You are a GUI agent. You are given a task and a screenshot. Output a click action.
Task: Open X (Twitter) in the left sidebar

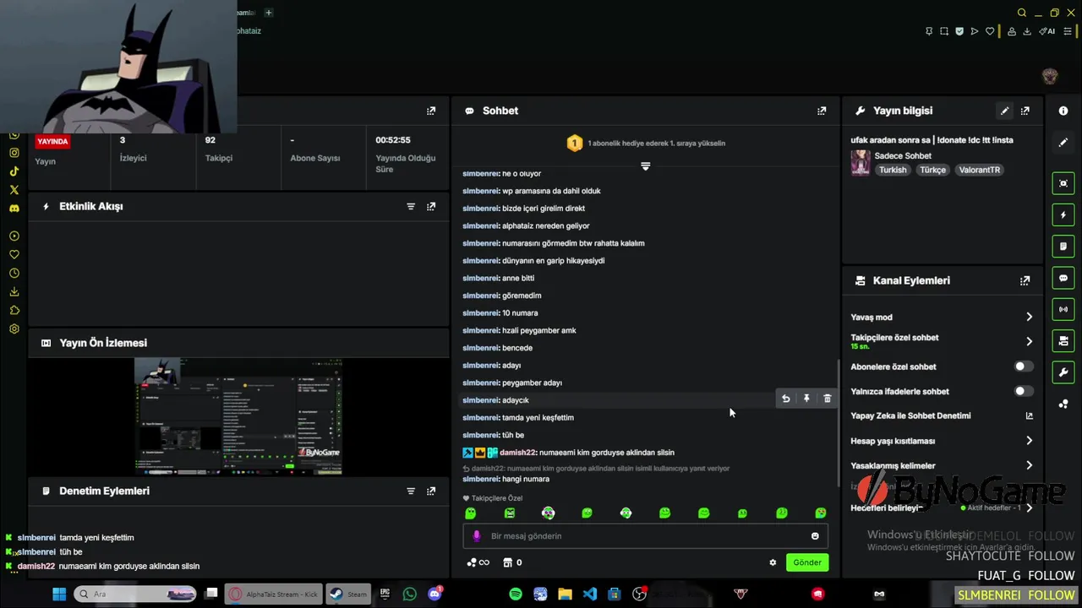(x=14, y=190)
